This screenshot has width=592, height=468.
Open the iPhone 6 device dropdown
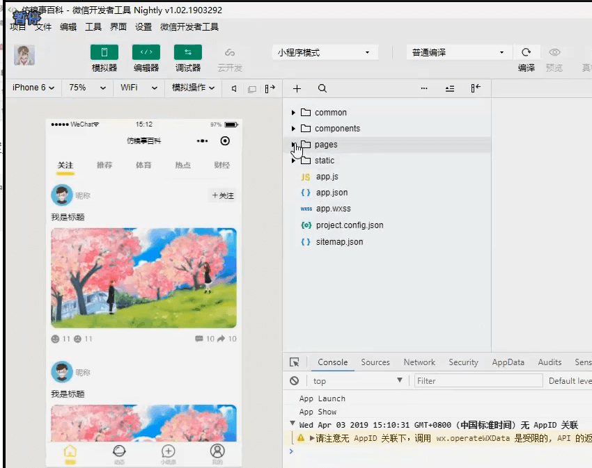(33, 88)
